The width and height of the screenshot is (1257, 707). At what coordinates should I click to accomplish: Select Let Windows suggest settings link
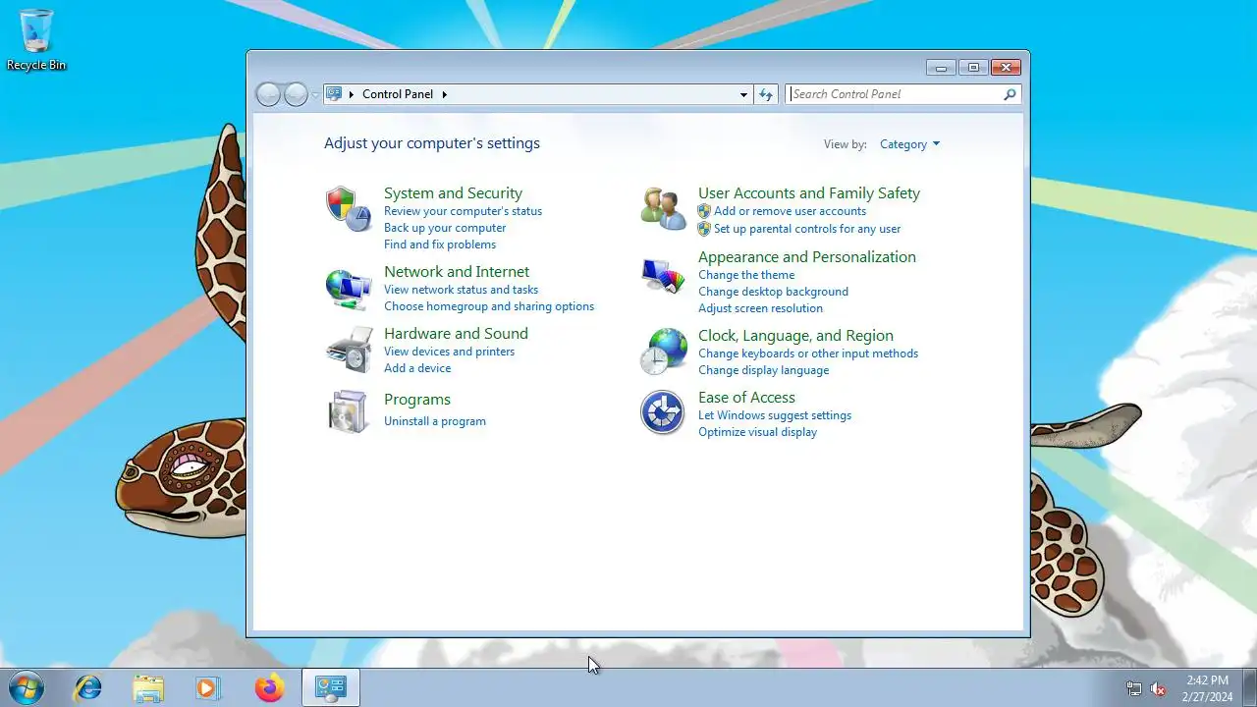[775, 415]
